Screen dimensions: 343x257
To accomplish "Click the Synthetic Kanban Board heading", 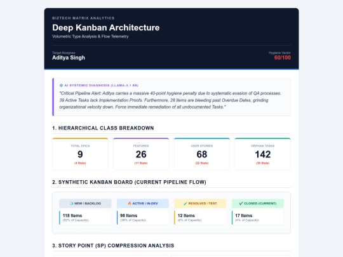I will pos(129,182).
